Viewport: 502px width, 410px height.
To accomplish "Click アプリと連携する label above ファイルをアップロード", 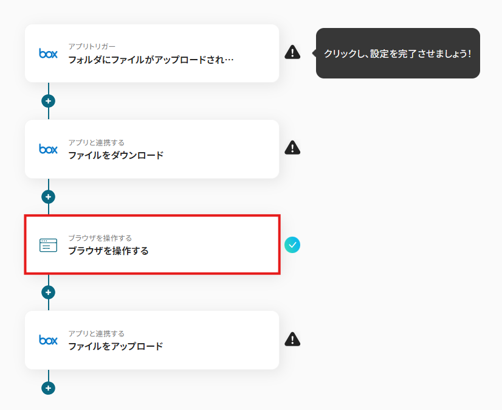I will tap(97, 333).
